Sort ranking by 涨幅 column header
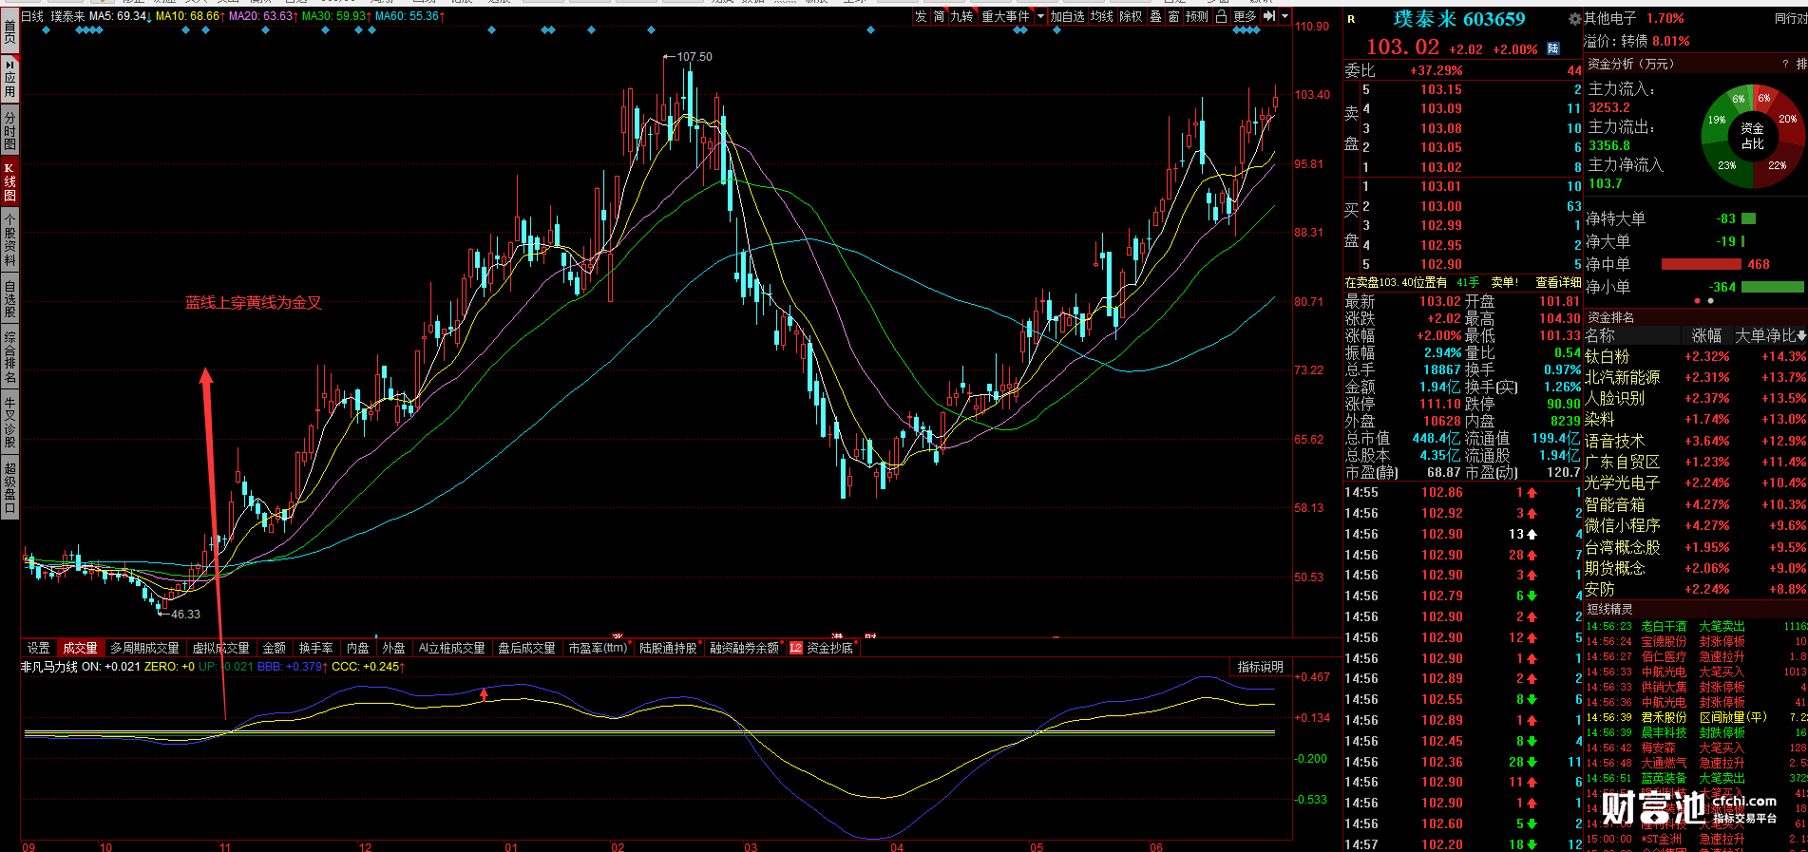1808x852 pixels. pos(1706,335)
